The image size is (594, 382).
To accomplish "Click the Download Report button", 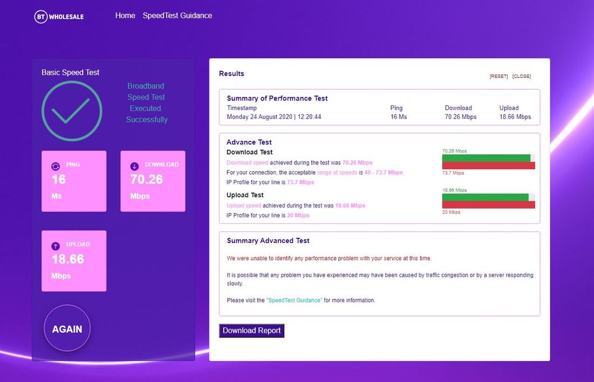I will click(252, 331).
